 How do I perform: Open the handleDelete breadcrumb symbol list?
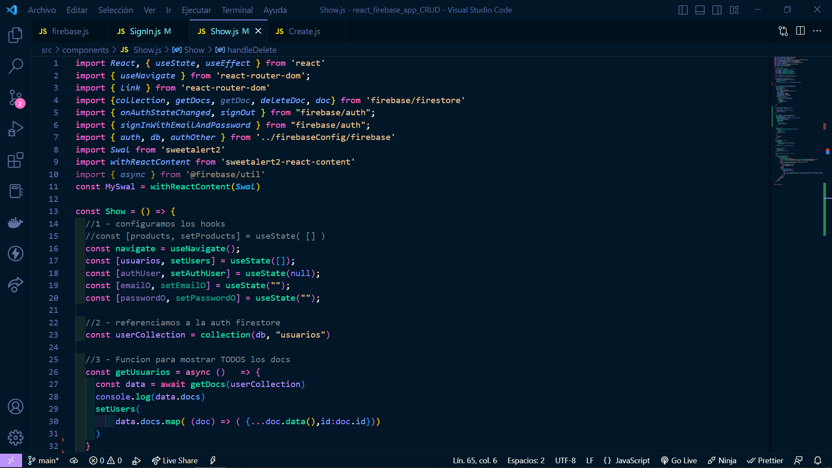(251, 50)
